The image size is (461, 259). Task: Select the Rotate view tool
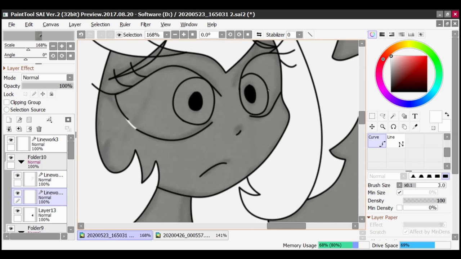click(393, 127)
